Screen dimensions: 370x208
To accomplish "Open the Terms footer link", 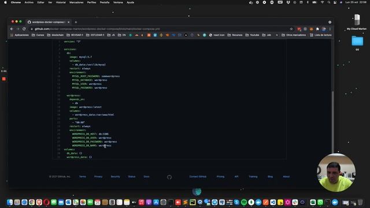I will point(83,177).
